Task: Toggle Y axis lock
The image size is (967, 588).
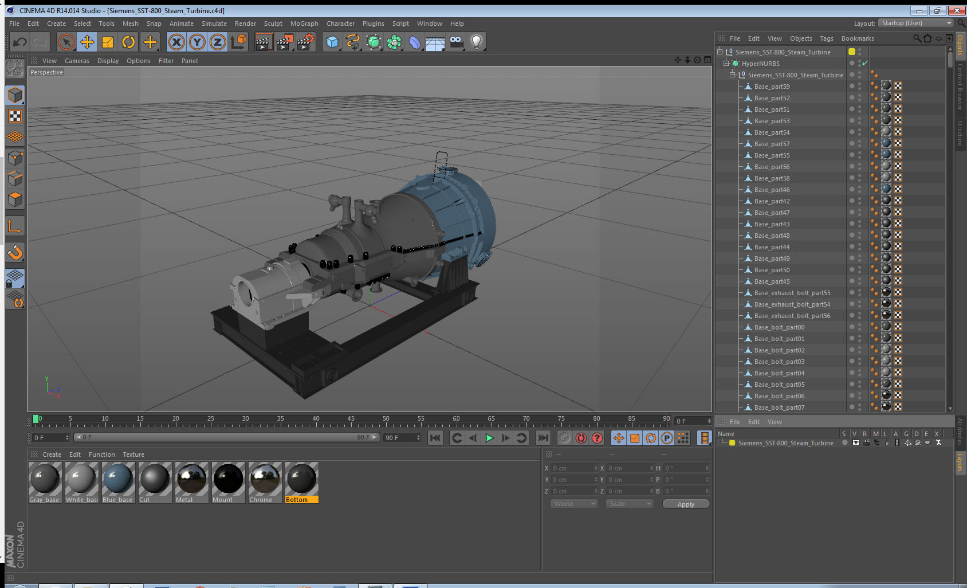Action: (197, 42)
